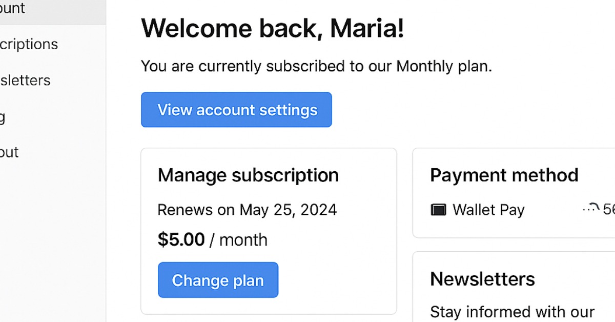The height and width of the screenshot is (322, 615).
Task: Click the $5.00 / month price
Action: point(212,239)
